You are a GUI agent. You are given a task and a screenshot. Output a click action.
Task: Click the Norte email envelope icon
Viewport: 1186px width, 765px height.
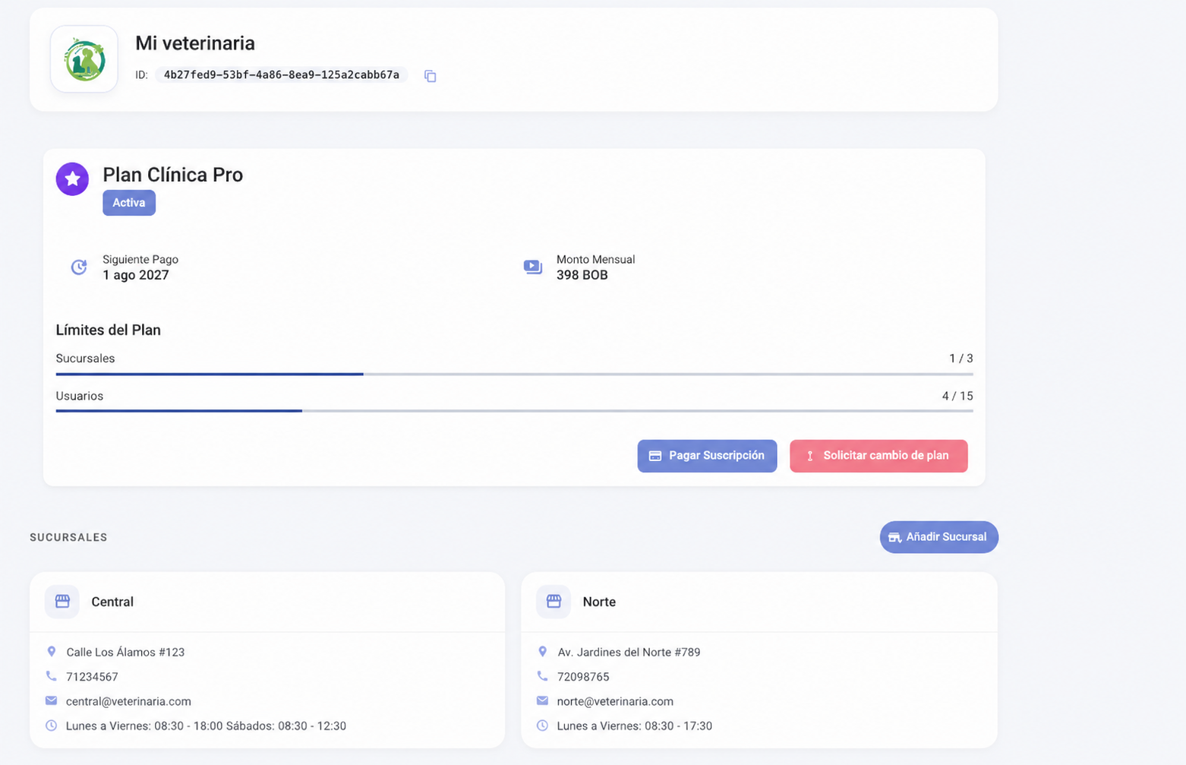click(542, 700)
